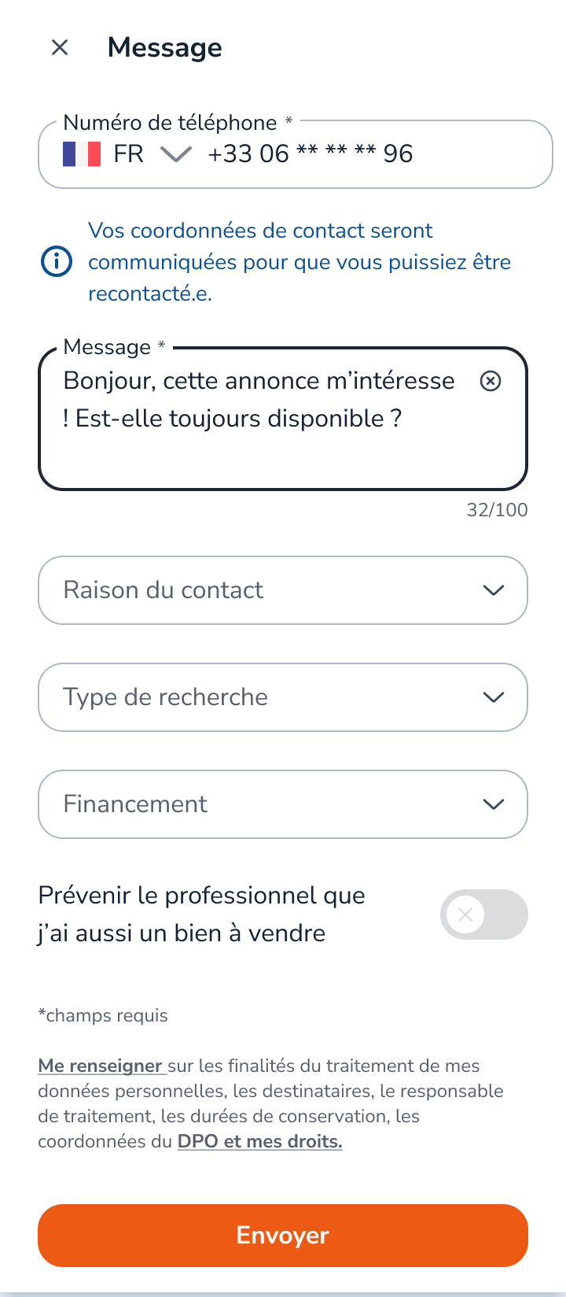
Task: Click the French flag icon
Action: tap(82, 154)
